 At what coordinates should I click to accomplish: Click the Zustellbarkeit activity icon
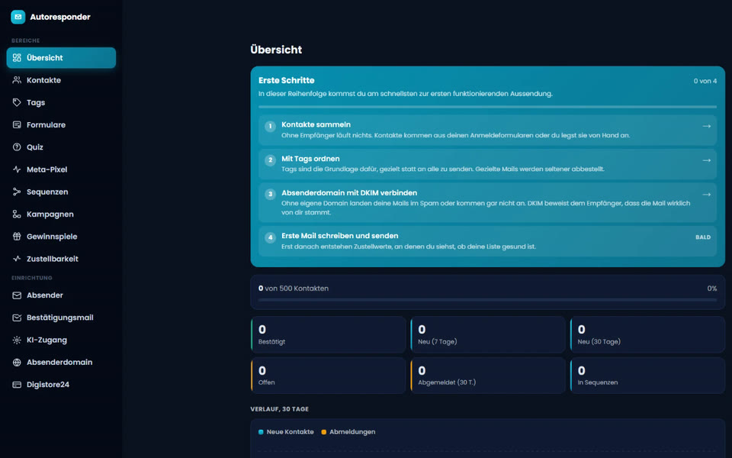point(17,259)
